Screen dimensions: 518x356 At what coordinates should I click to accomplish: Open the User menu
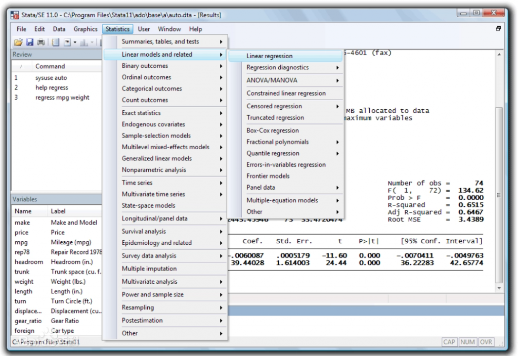tap(144, 29)
